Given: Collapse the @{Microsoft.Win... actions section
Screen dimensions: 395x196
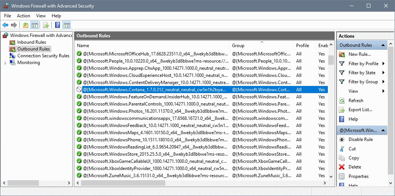Looking at the screenshot, I should (x=383, y=130).
